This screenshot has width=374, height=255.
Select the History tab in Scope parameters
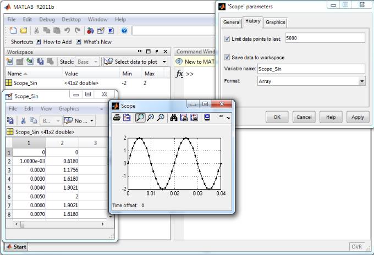[252, 21]
